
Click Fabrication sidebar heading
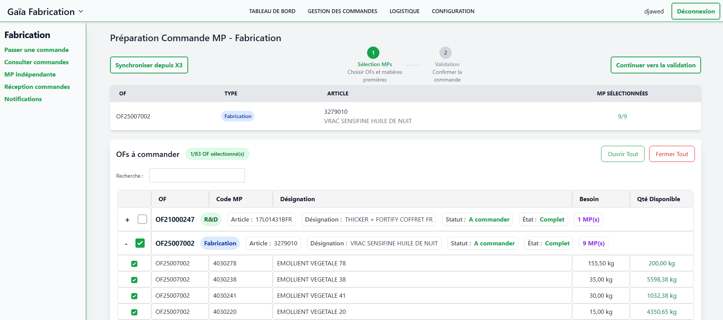pos(27,35)
